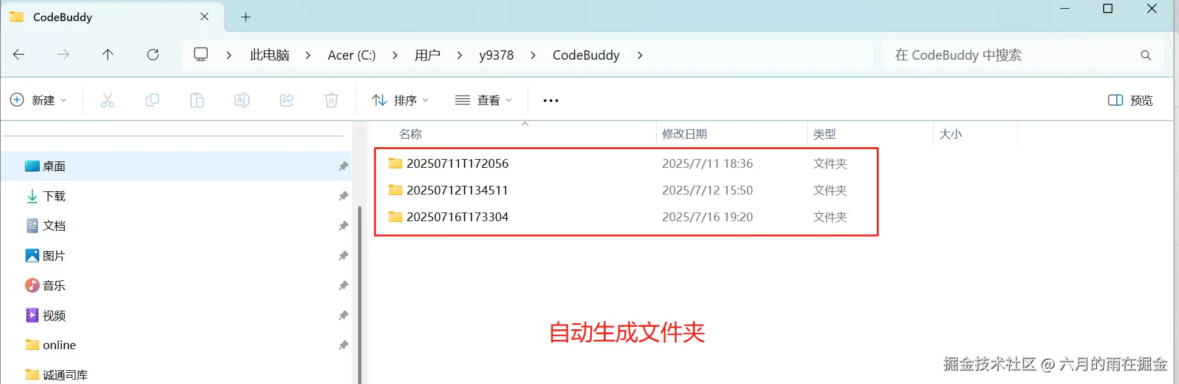The width and height of the screenshot is (1179, 384).
Task: Click the Share icon in toolbar
Action: click(x=287, y=100)
